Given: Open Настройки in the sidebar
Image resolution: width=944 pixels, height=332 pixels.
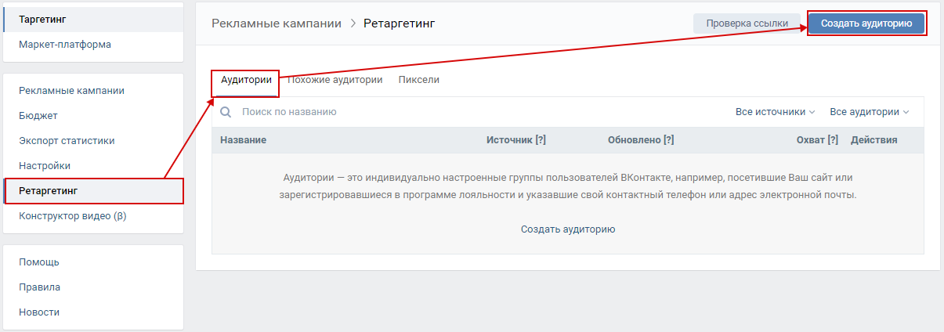Looking at the screenshot, I should click(93, 166).
